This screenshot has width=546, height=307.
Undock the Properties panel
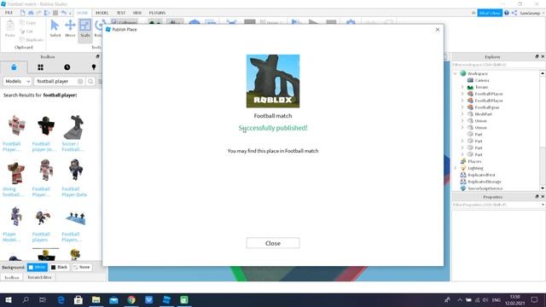pyautogui.click(x=537, y=197)
